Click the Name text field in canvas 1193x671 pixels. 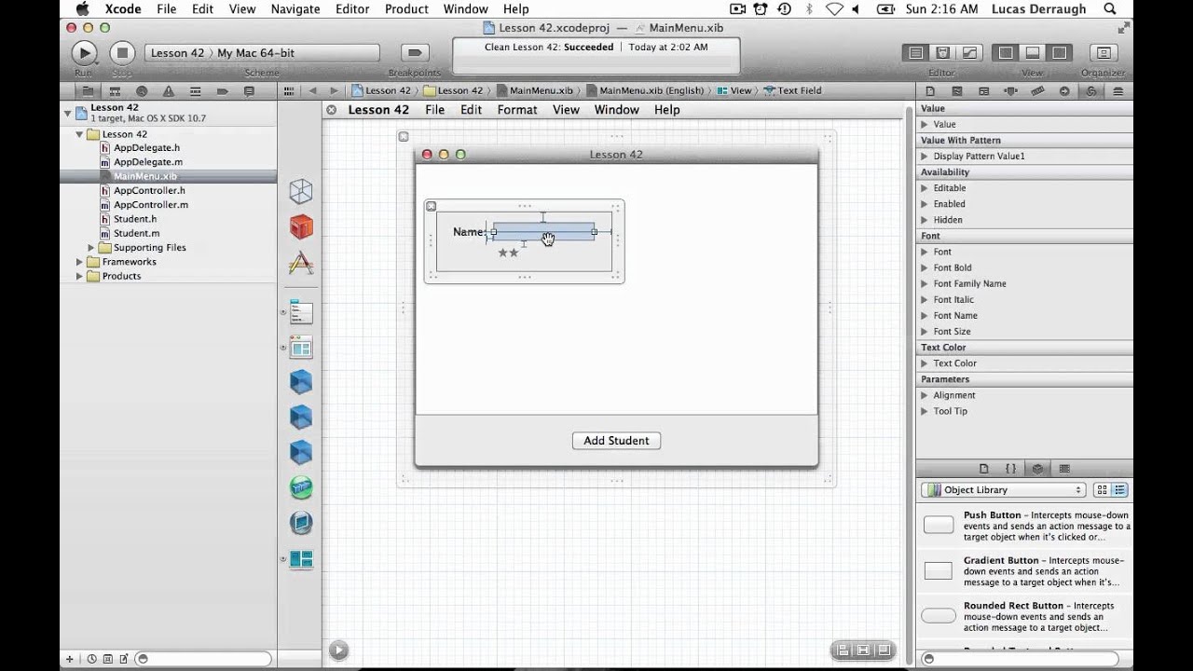tap(543, 232)
